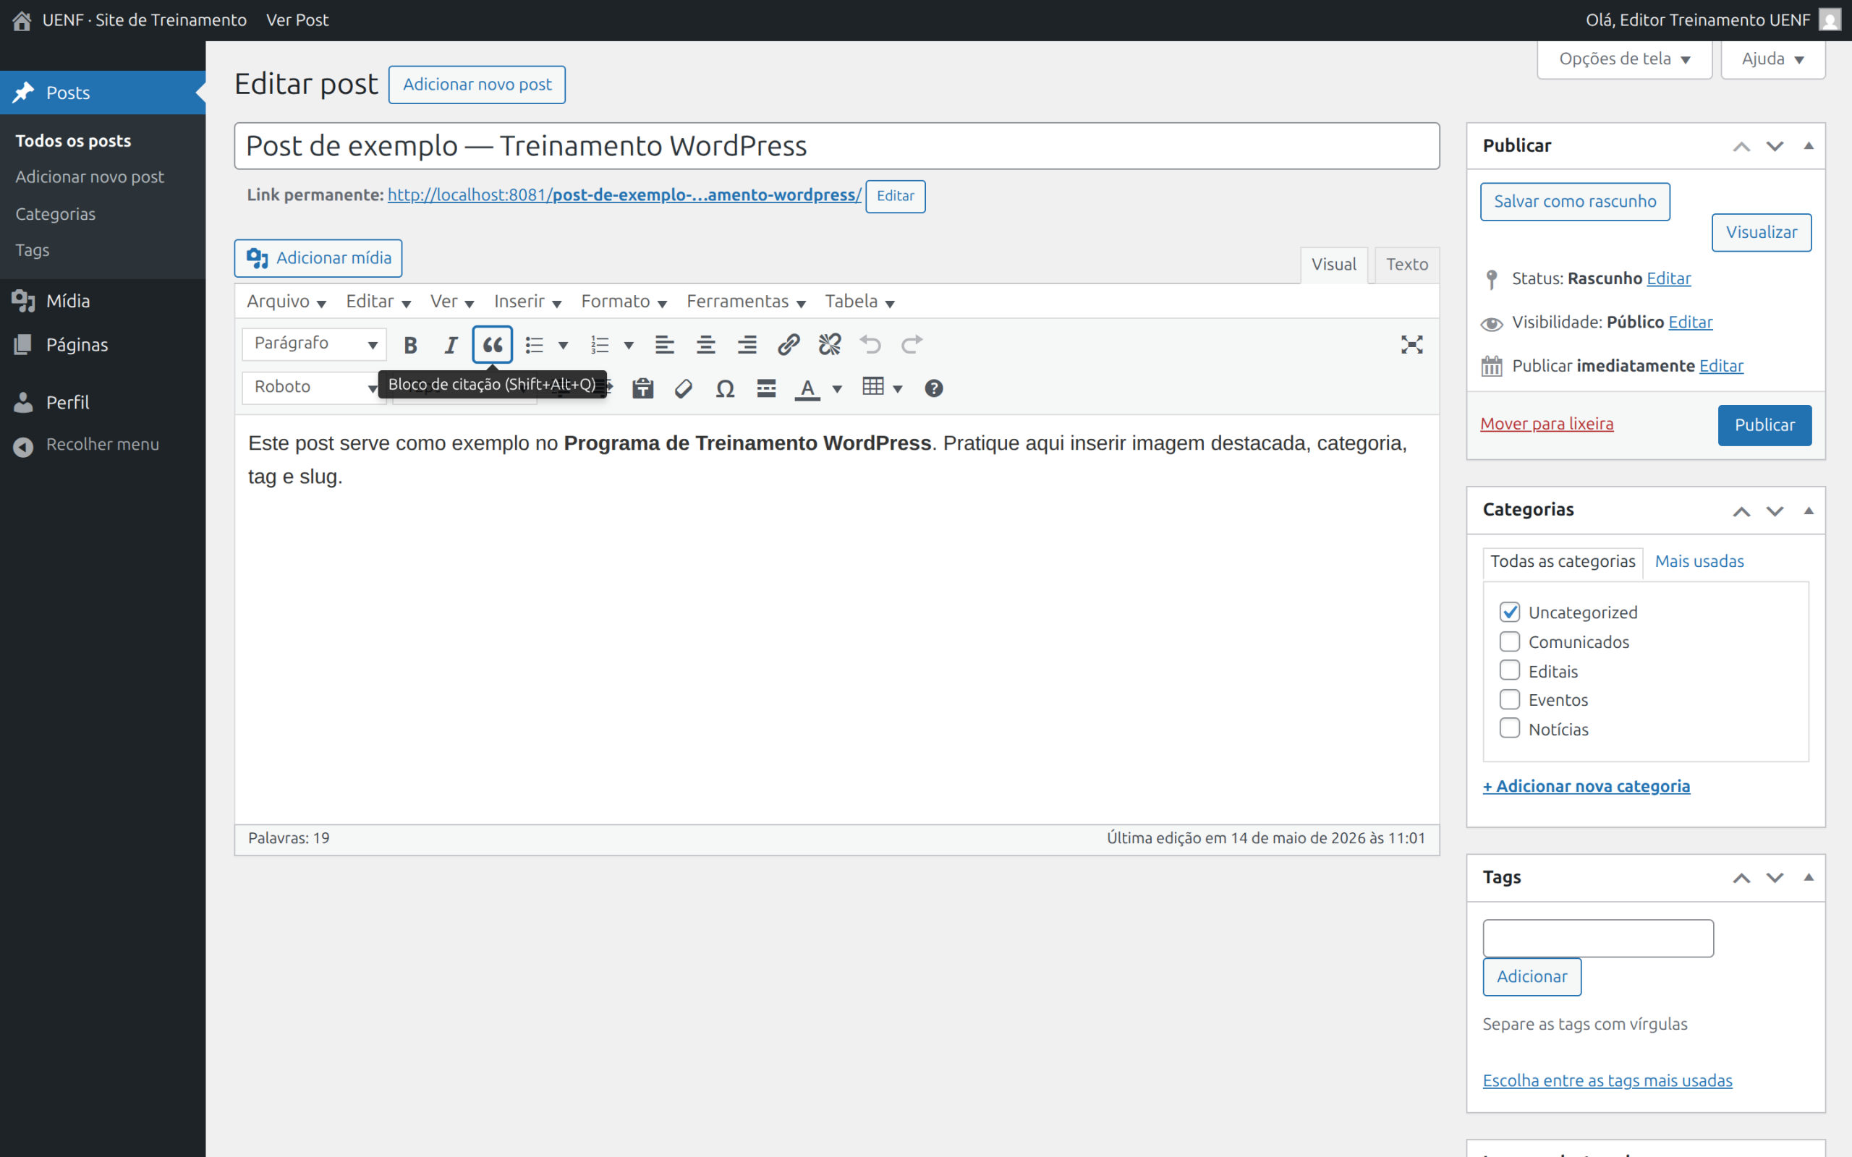Open the Roboto font family dropdown
This screenshot has height=1157, width=1852.
pos(315,387)
